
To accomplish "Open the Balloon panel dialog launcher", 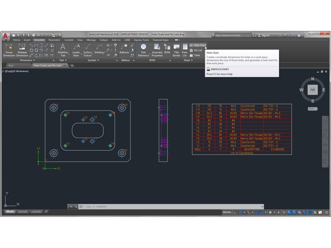I will pos(133,60).
